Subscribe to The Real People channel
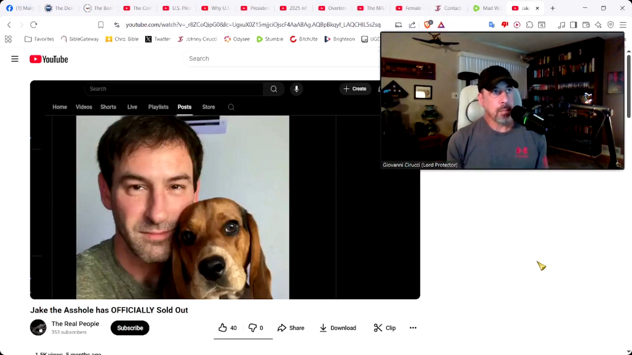Viewport: 632px width, 355px height. coord(130,328)
